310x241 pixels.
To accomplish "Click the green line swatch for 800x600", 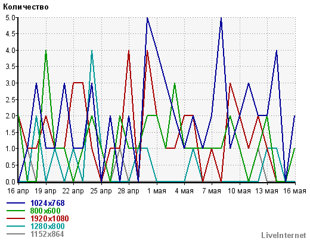I will (x=16, y=211).
